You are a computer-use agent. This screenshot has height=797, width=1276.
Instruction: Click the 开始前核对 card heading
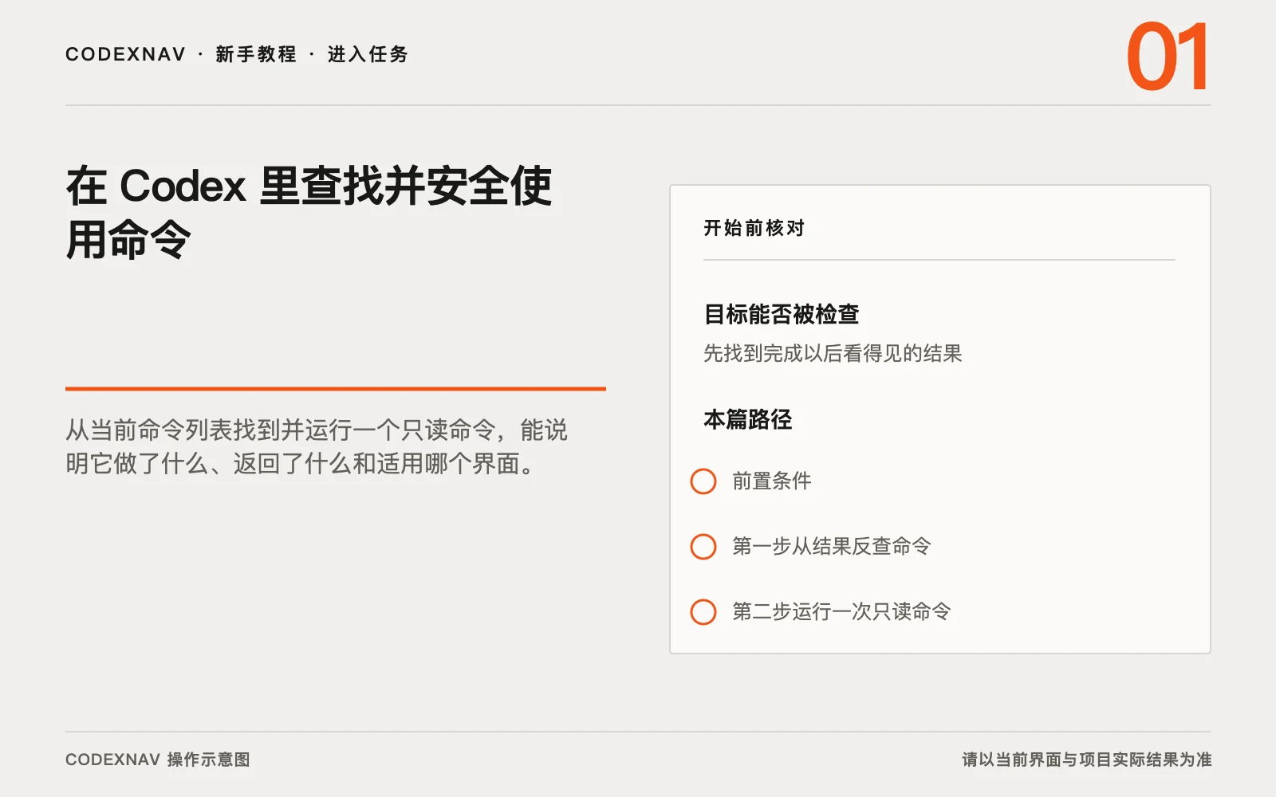[754, 228]
